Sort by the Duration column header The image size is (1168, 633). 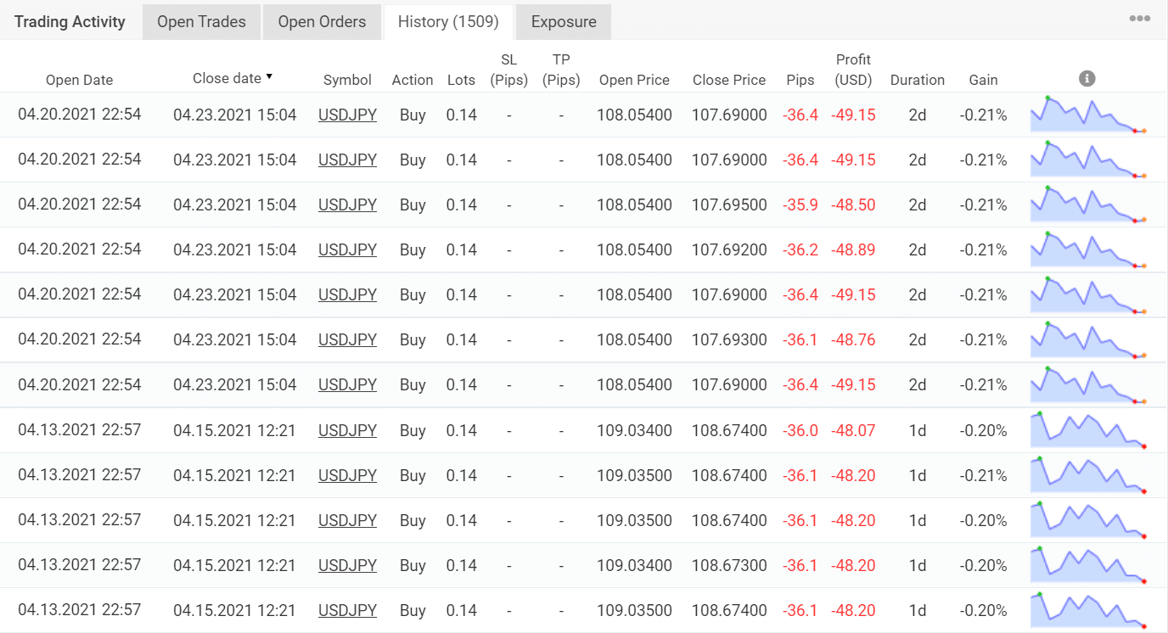click(x=918, y=79)
